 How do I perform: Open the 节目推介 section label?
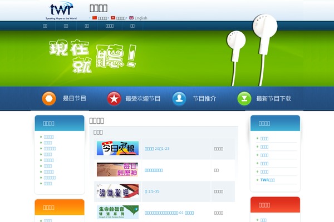tap(204, 99)
